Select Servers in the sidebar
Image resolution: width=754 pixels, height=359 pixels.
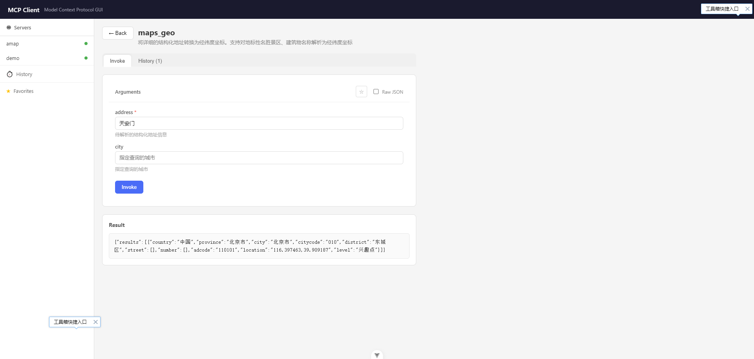tap(47, 27)
